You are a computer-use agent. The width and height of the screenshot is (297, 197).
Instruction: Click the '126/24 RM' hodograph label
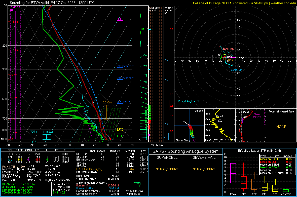click(x=228, y=49)
